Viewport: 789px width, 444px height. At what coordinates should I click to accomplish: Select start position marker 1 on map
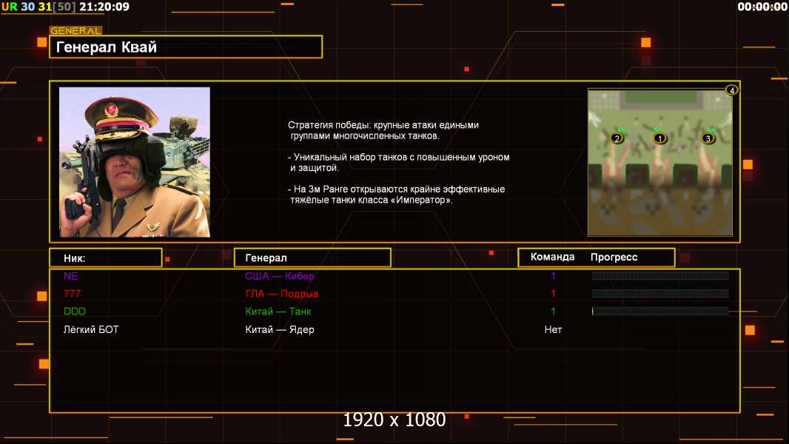tap(659, 138)
